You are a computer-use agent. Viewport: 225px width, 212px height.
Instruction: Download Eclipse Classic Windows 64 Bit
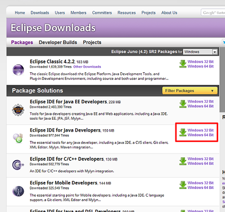coord(201,67)
